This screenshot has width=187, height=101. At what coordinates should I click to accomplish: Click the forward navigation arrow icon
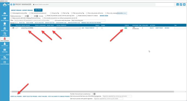pyautogui.click(x=14, y=4)
